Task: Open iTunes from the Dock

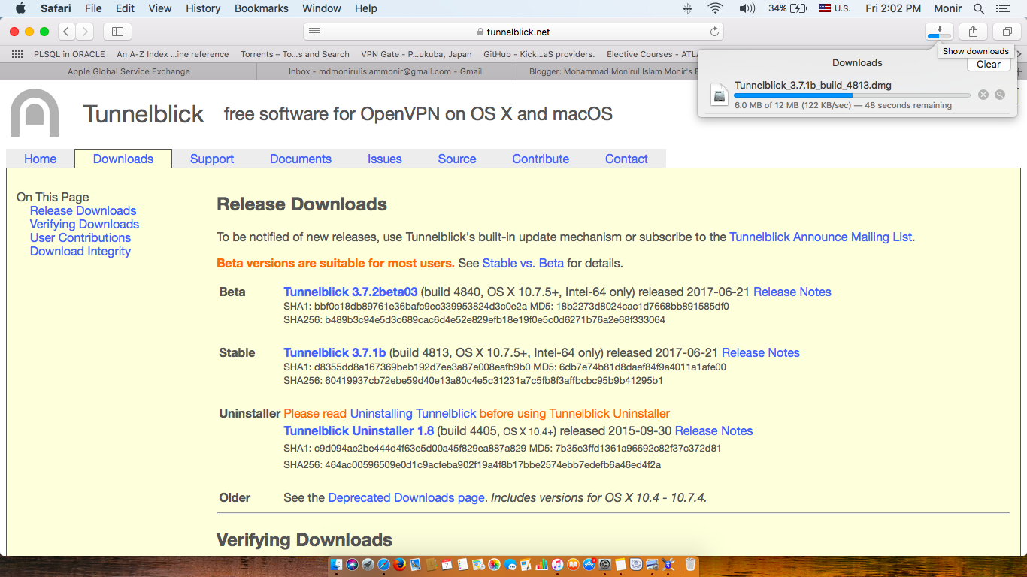Action: pos(557,564)
